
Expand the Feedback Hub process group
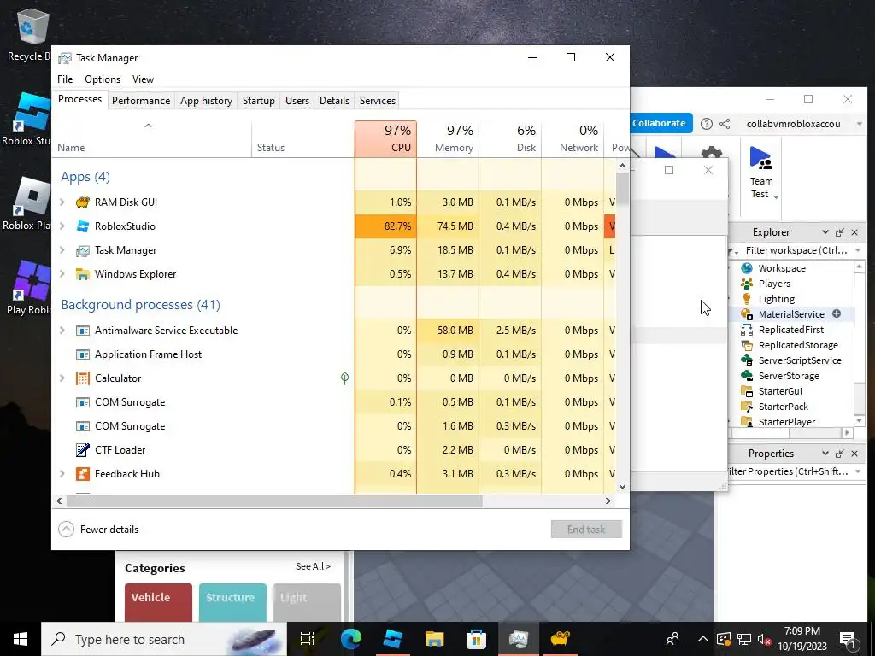62,473
